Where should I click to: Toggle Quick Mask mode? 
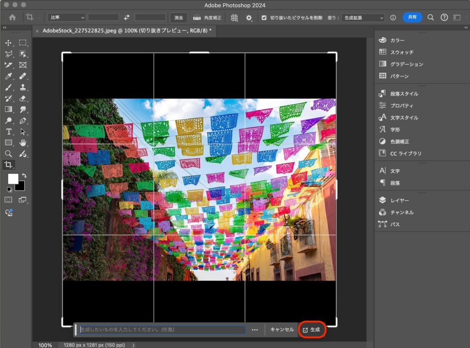[x=8, y=200]
